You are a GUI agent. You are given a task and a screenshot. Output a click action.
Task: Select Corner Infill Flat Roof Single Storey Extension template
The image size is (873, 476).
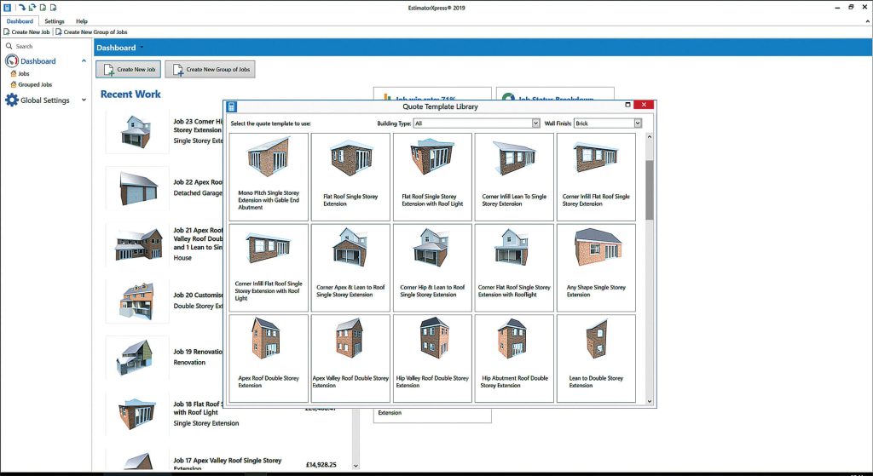[x=596, y=177]
